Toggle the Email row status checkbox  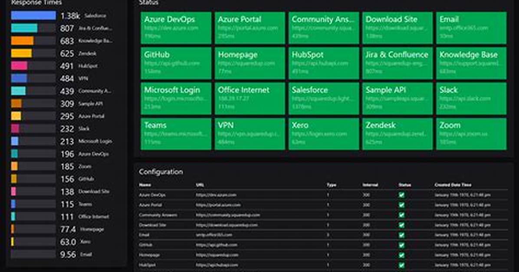point(401,235)
